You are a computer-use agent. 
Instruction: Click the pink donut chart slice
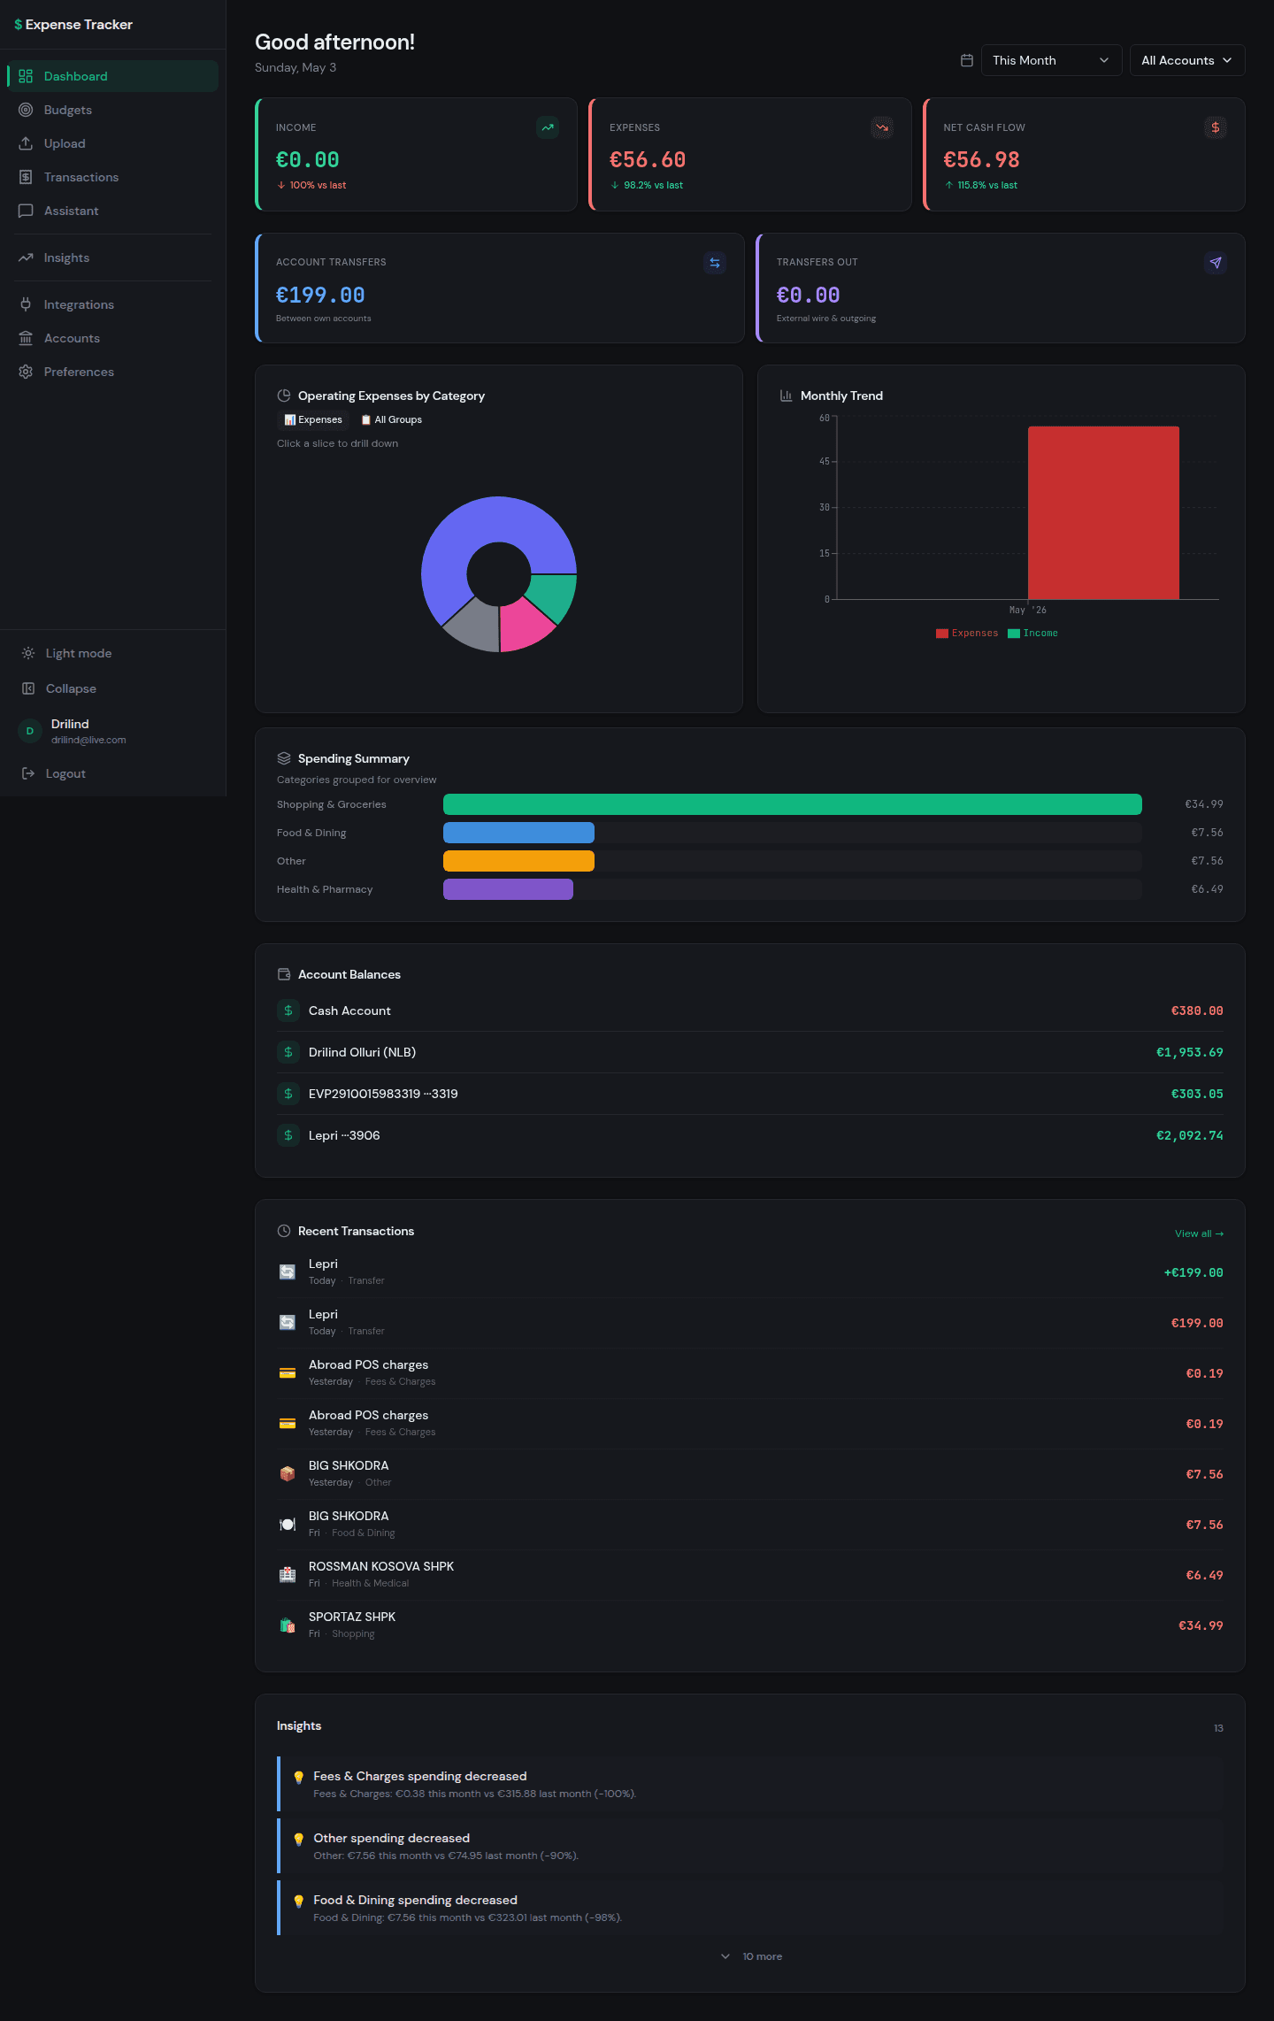[x=524, y=623]
